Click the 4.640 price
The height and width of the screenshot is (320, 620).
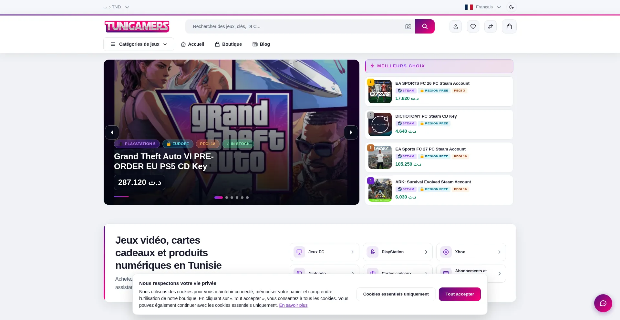pos(406,131)
